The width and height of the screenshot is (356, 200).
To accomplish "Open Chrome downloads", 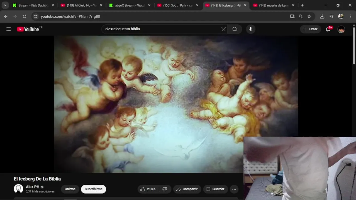I will [x=322, y=16].
